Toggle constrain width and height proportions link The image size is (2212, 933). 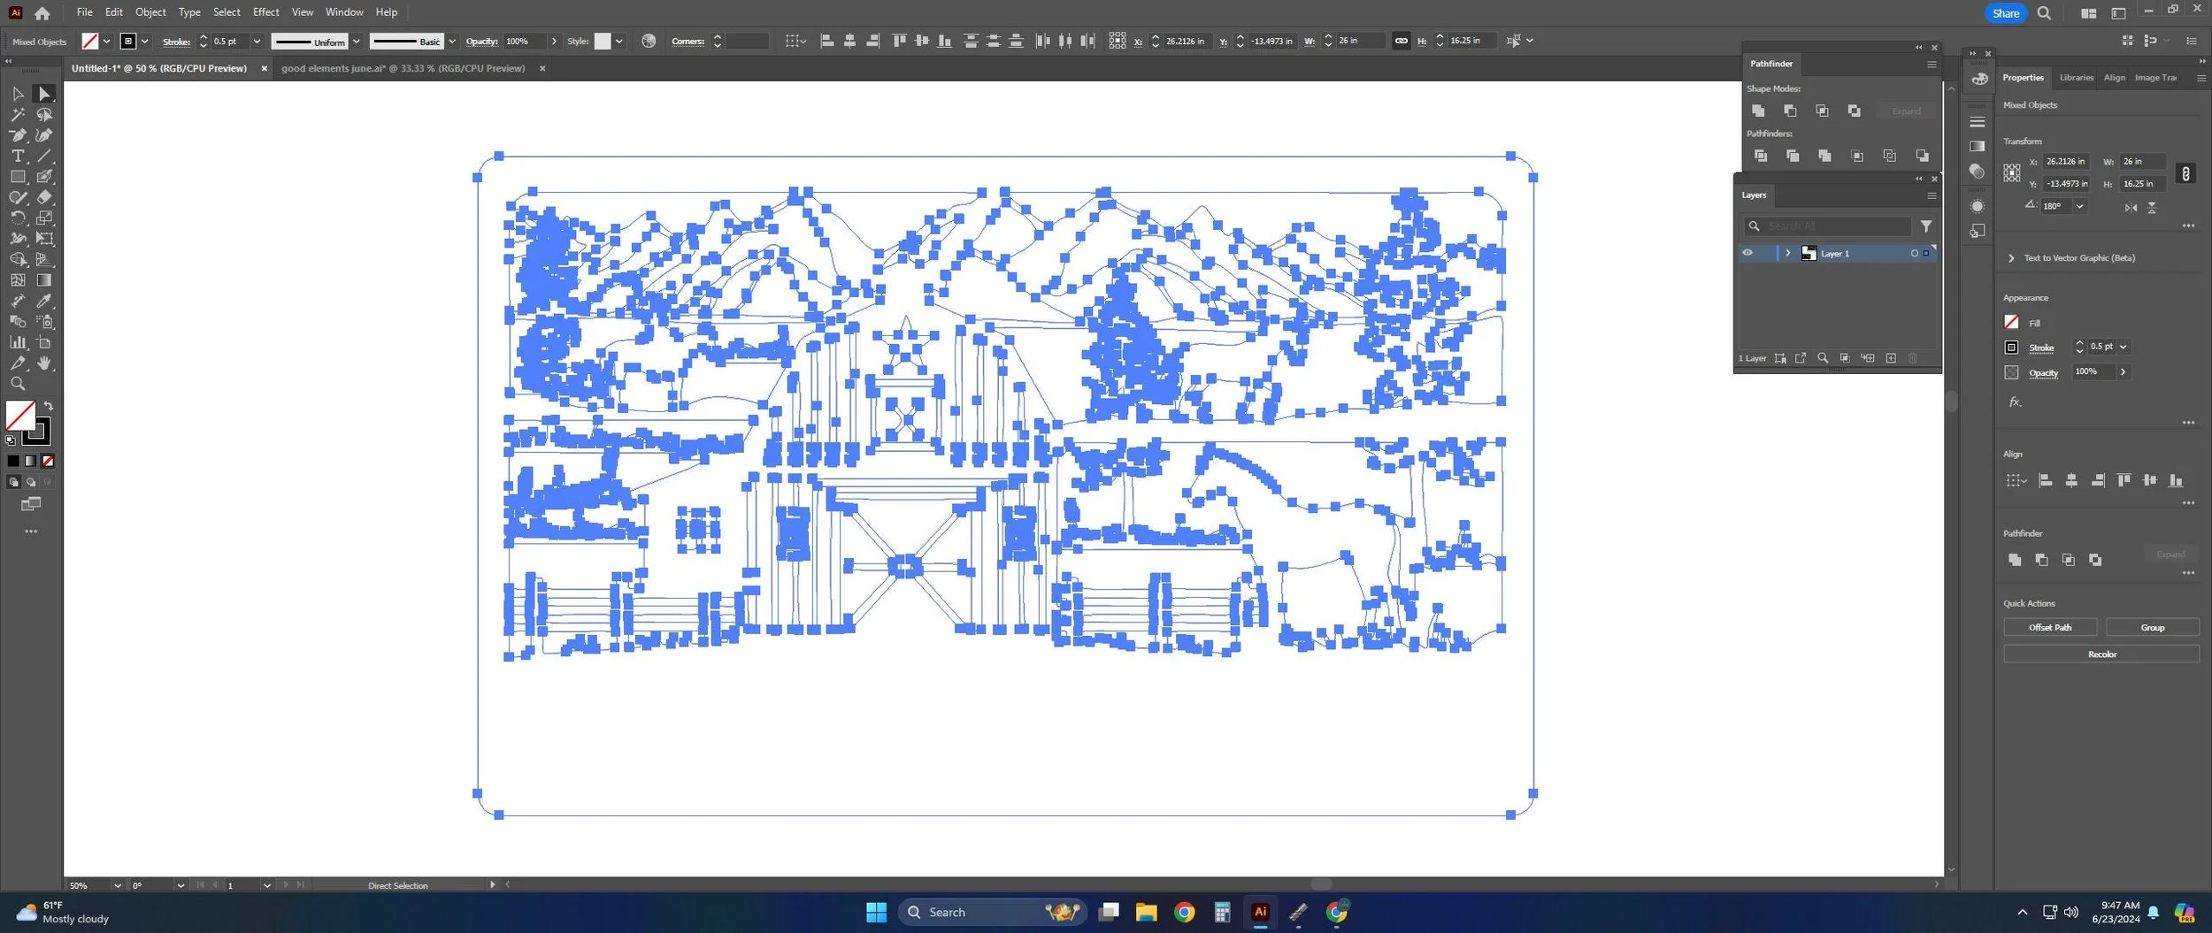pyautogui.click(x=2185, y=173)
